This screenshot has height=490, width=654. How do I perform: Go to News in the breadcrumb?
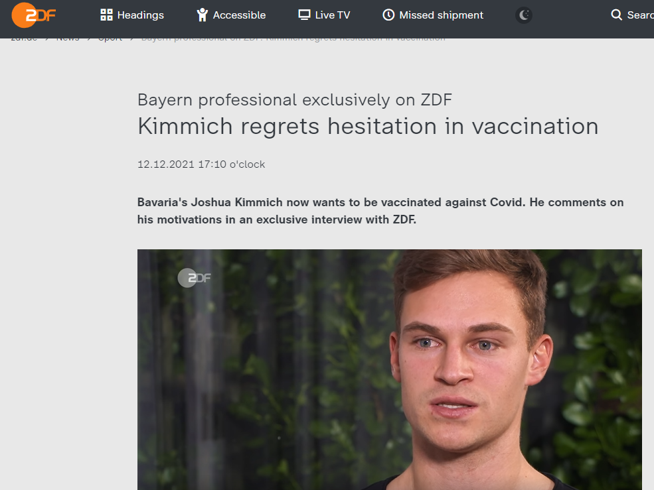tap(68, 38)
